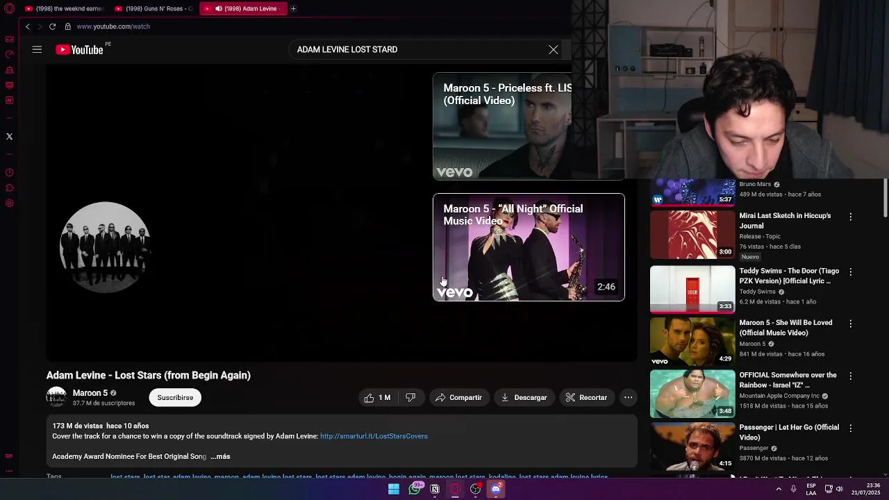Open History clock icon in sidebar

pos(10,172)
